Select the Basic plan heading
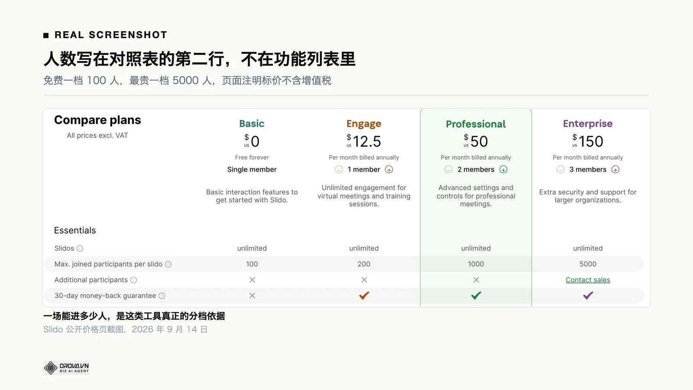Viewport: 693px width, 390px height. [252, 123]
